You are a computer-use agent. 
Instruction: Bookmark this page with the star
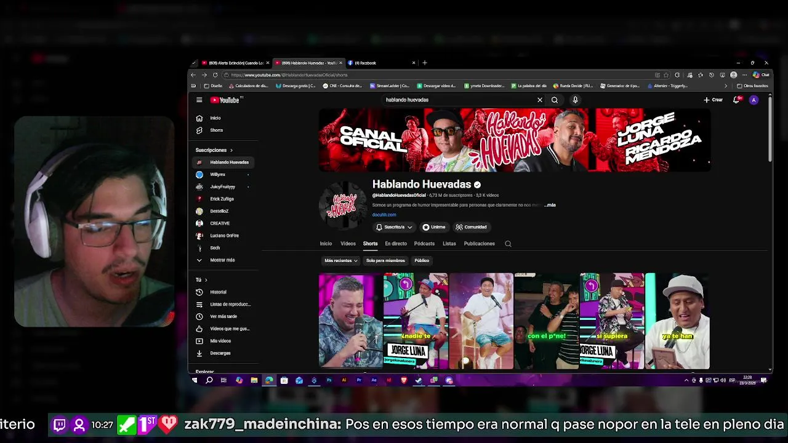(666, 75)
